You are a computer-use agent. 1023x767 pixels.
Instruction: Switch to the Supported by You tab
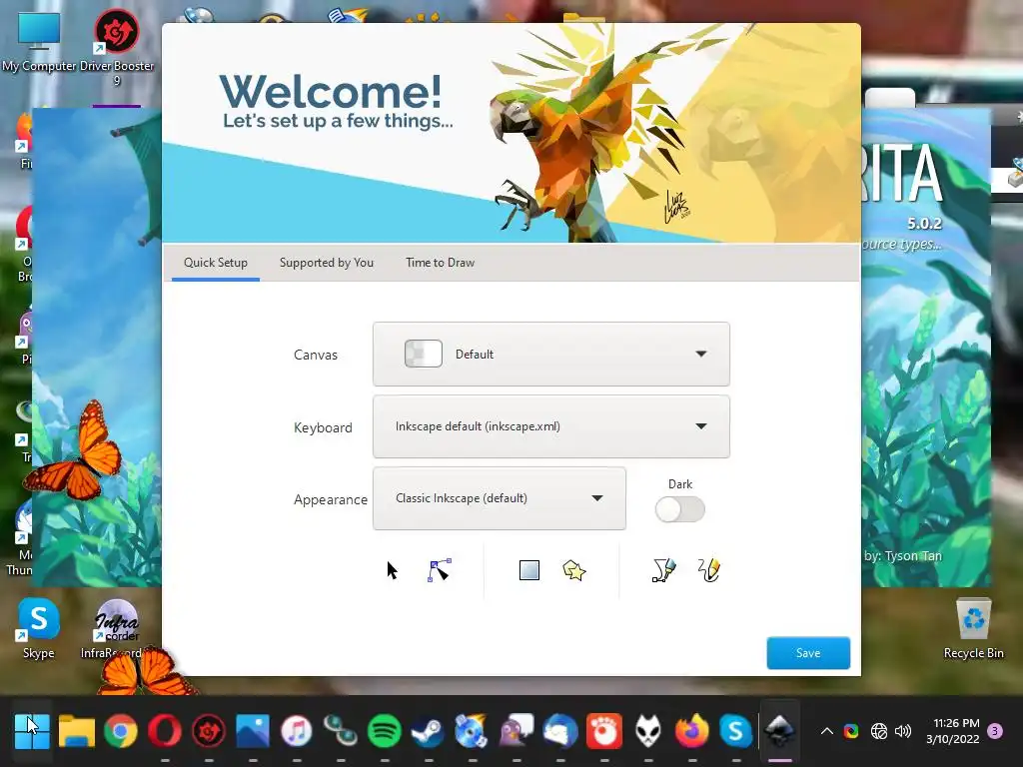pos(327,263)
